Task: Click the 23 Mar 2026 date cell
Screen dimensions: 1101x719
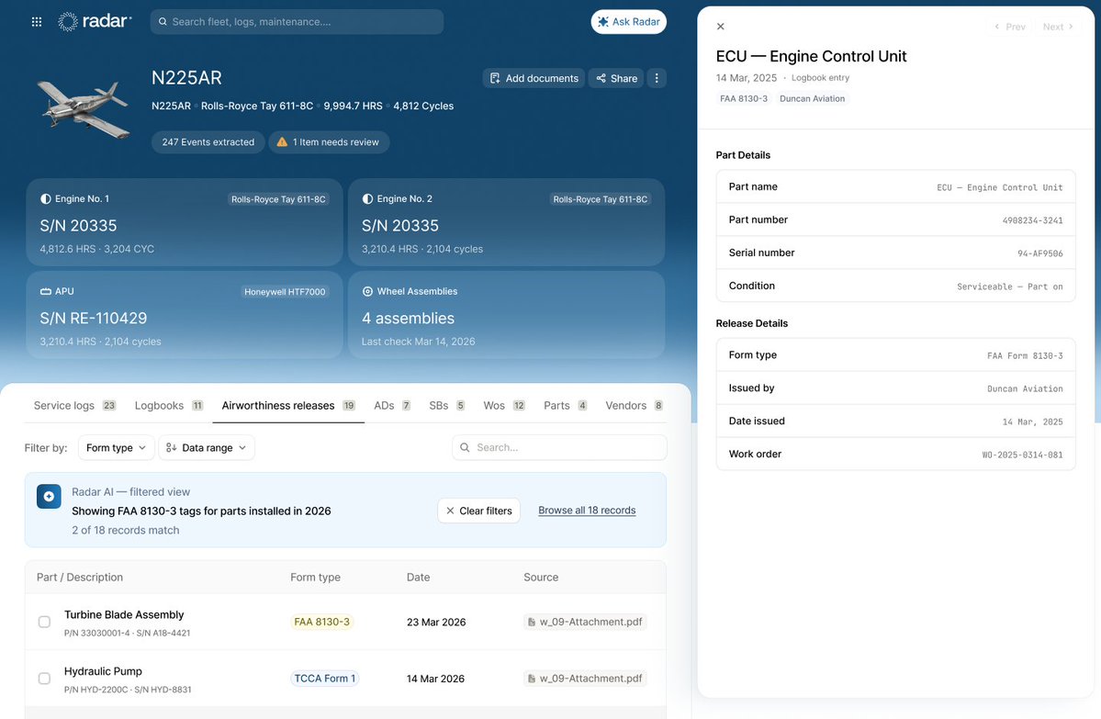Action: 436,622
